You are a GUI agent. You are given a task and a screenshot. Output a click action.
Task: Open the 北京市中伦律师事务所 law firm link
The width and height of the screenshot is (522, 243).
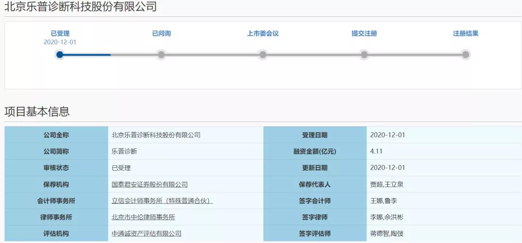tap(144, 217)
